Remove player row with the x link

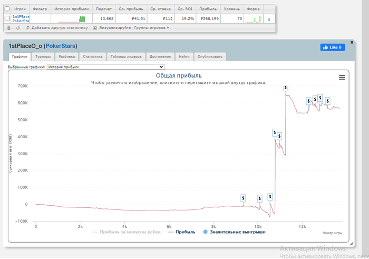pyautogui.click(x=269, y=18)
